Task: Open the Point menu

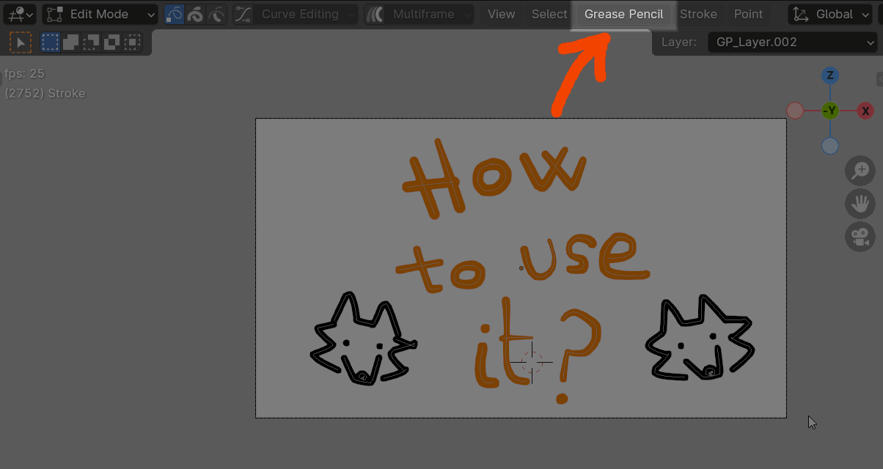Action: pyautogui.click(x=748, y=14)
